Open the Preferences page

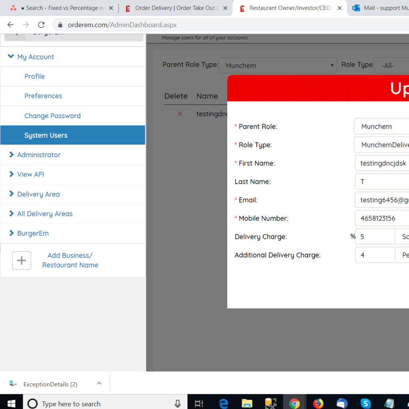coord(43,96)
